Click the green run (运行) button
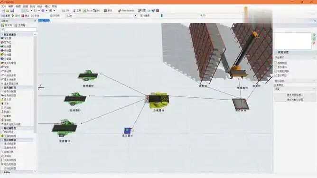The height and width of the screenshot is (178, 317). coord(16,16)
